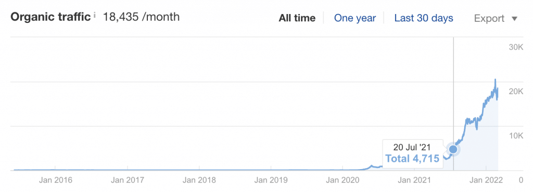The image size is (533, 192).
Task: Click the Total 4,715 value in tooltip
Action: tap(412, 158)
